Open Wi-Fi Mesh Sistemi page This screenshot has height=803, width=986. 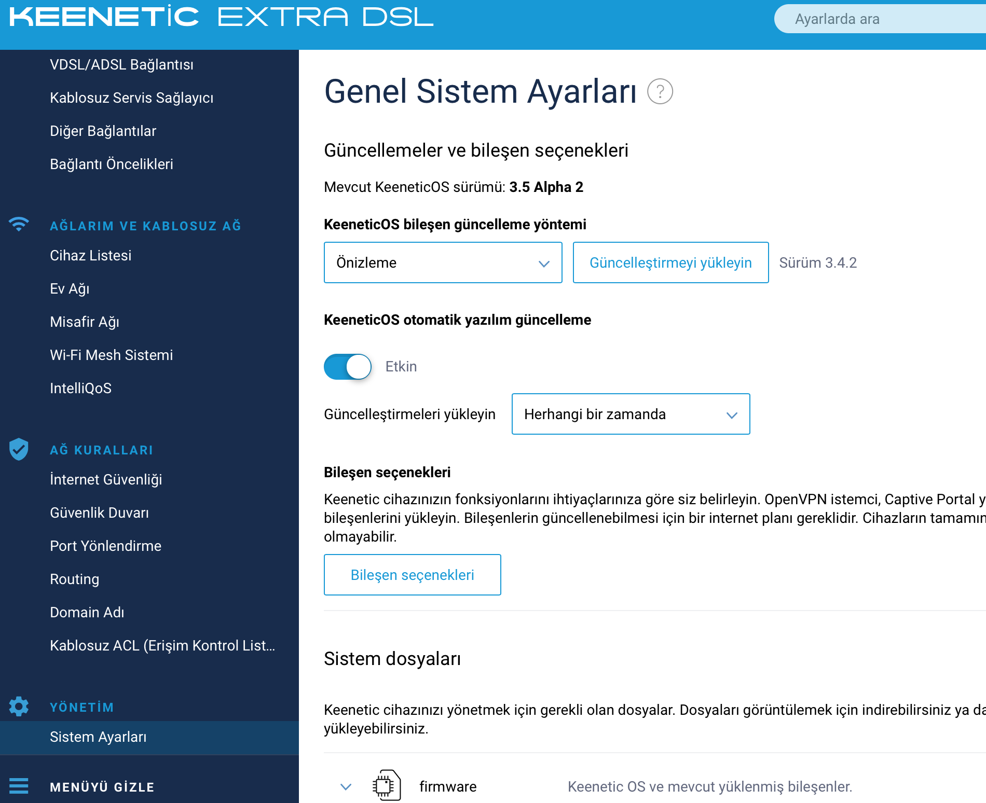pos(111,355)
